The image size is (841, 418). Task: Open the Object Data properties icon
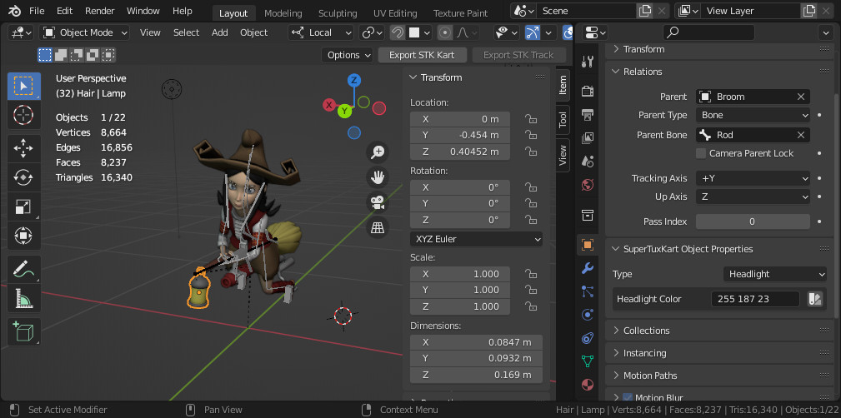(x=588, y=361)
